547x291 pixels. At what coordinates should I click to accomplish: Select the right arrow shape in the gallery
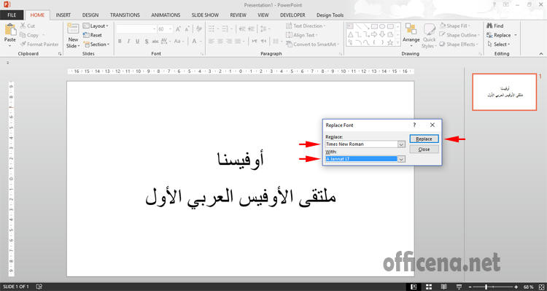tap(374, 34)
